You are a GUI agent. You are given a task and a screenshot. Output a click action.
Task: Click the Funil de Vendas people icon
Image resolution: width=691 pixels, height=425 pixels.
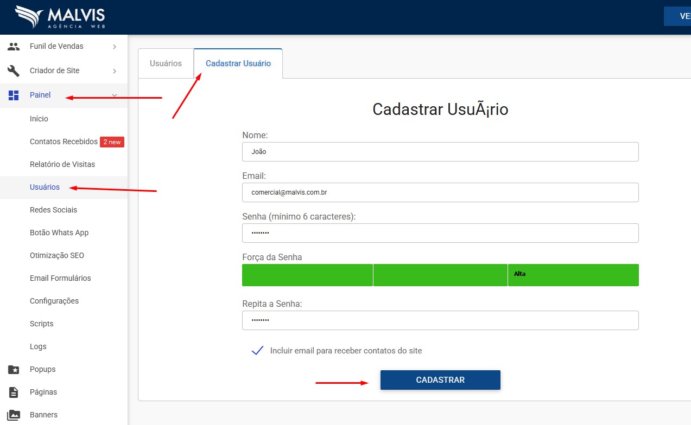pos(14,47)
